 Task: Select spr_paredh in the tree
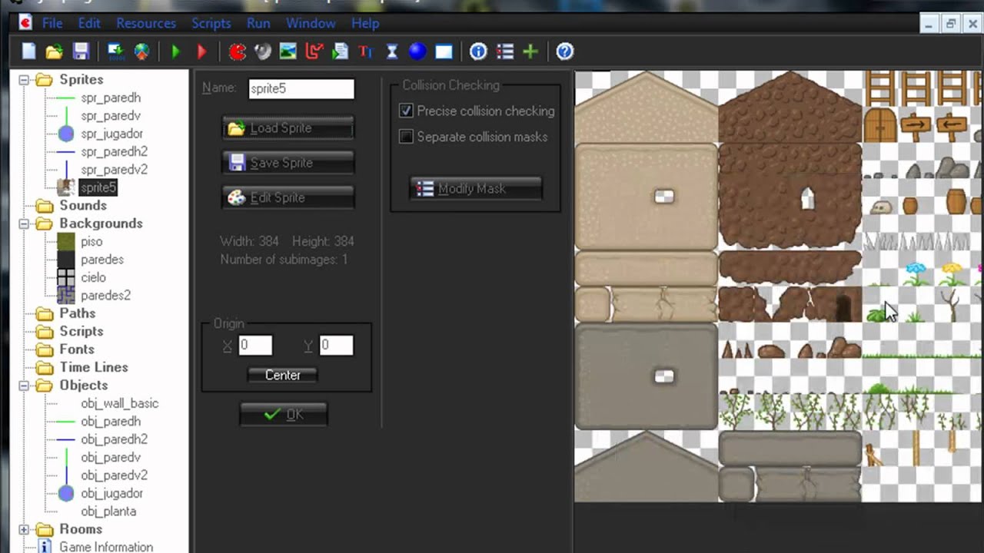point(111,98)
